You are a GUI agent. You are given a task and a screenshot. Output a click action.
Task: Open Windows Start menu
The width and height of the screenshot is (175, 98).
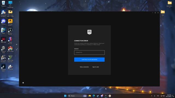point(65,96)
